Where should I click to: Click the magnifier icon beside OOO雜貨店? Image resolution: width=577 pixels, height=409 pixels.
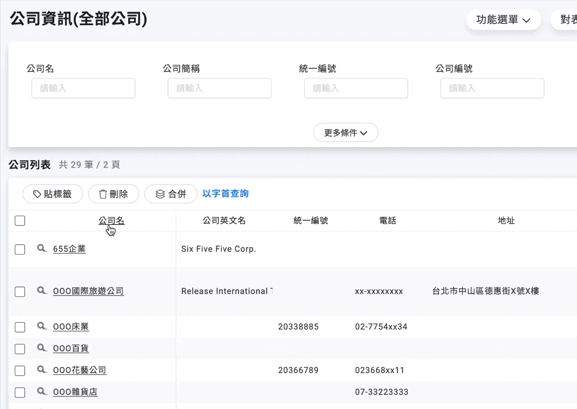[41, 391]
